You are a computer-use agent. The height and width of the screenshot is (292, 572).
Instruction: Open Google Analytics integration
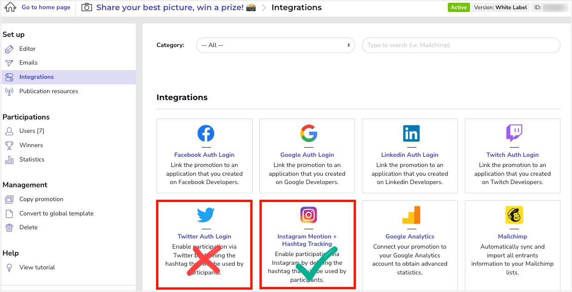410,237
